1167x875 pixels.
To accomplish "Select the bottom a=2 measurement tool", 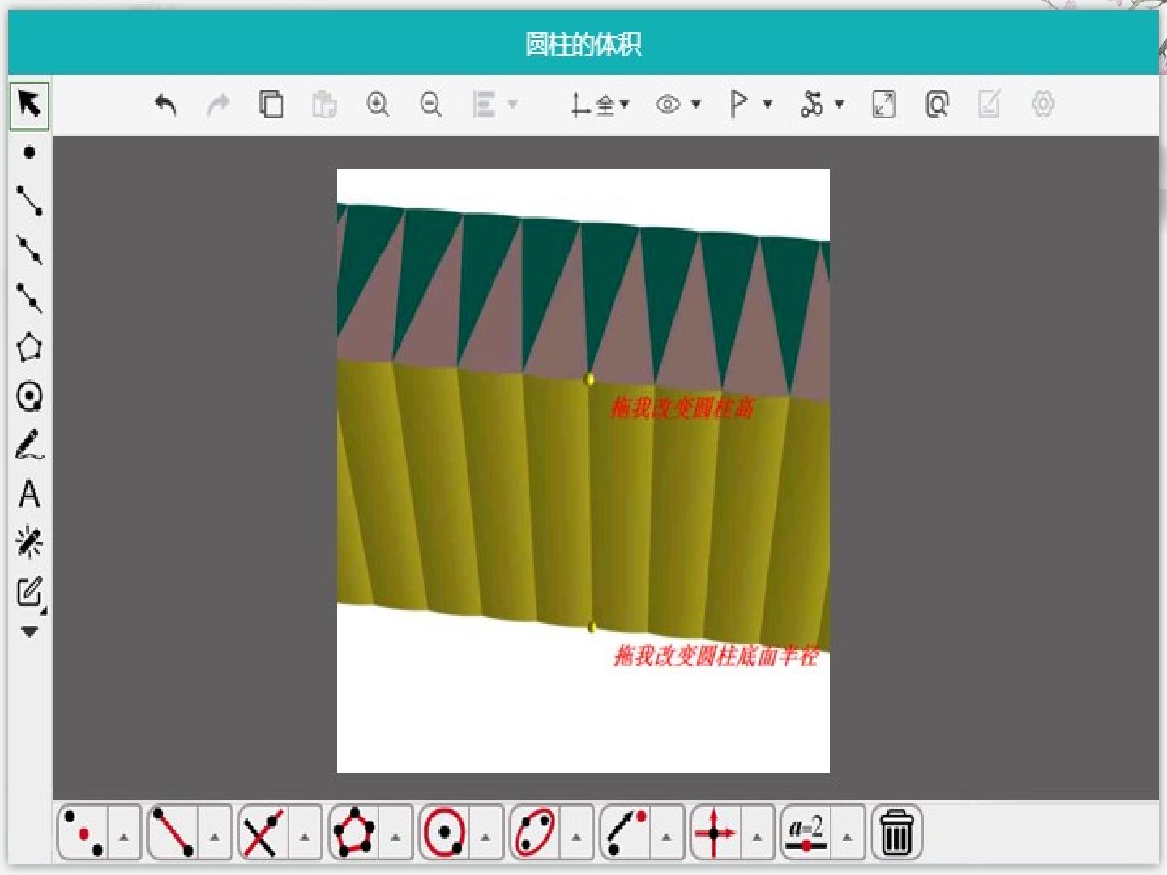I will 807,832.
